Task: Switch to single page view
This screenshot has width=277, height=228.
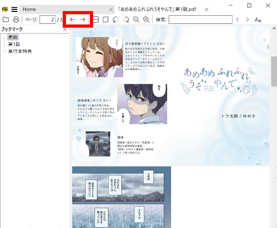Action: click(x=106, y=19)
